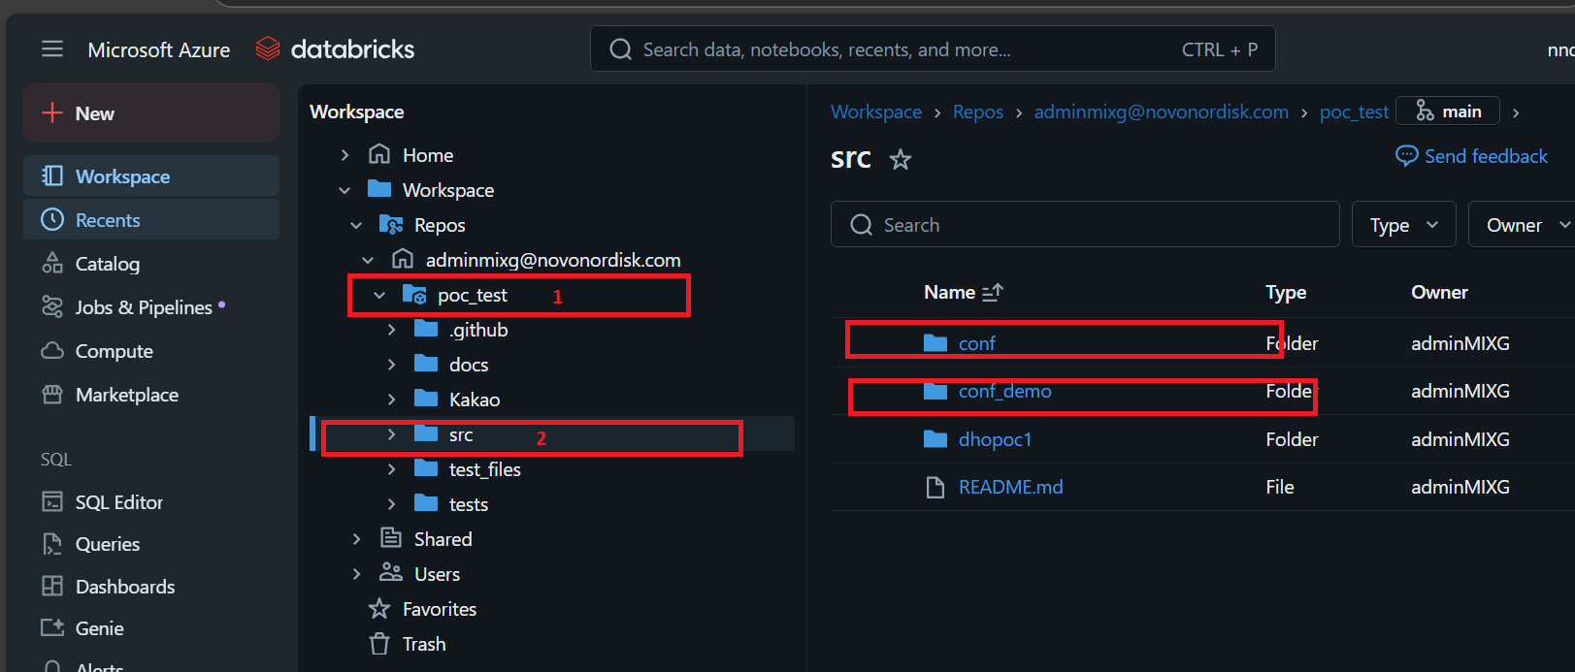Click the dhopoc1 folder icon in table

[935, 439]
